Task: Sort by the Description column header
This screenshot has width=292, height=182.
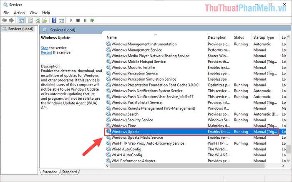Action: point(219,37)
